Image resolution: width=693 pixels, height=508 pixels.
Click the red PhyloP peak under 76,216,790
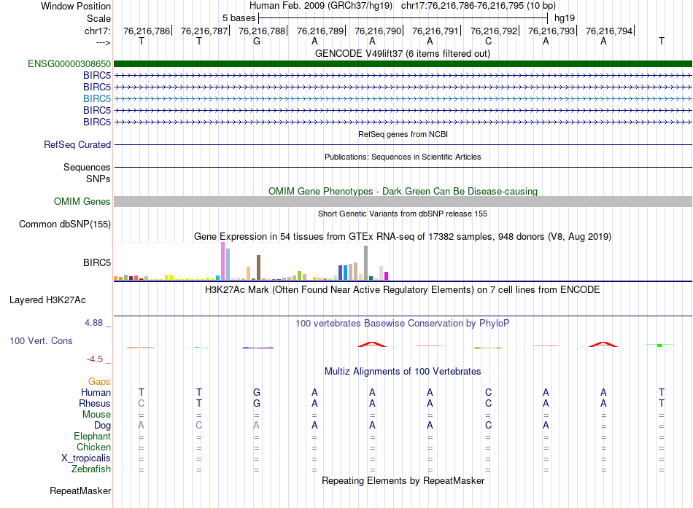click(x=372, y=344)
